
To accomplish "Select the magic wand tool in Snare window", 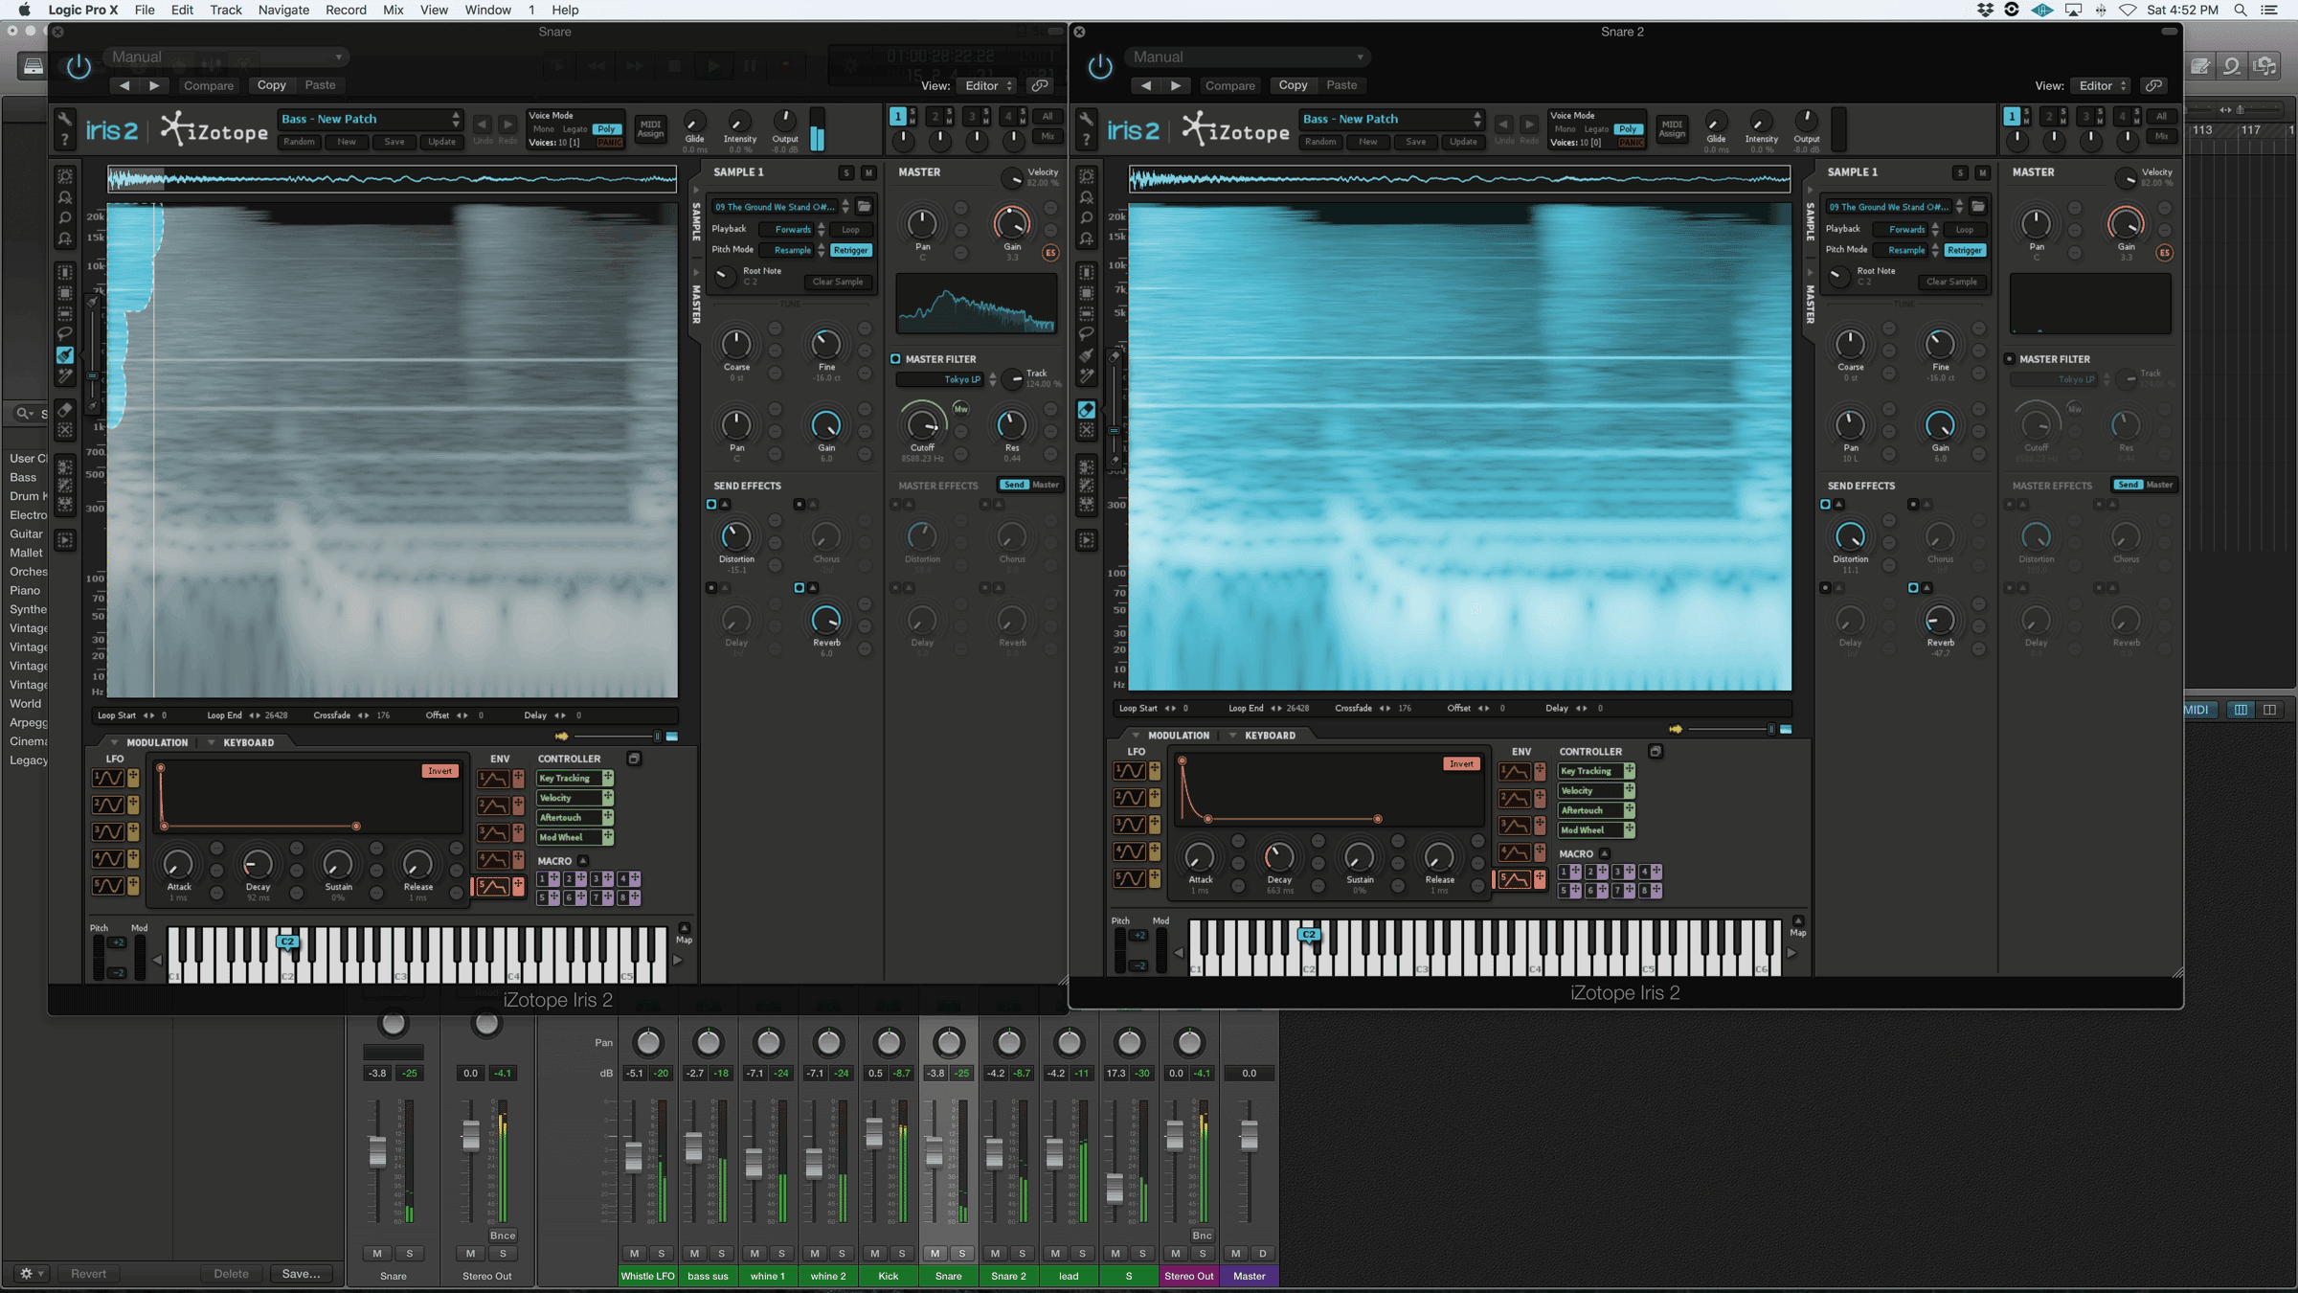I will click(x=65, y=375).
